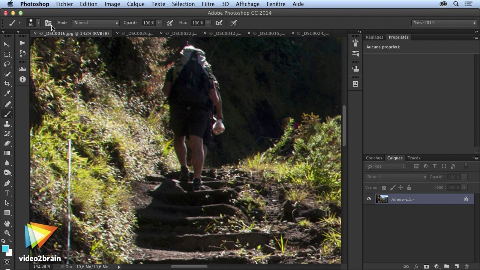480x270 pixels.
Task: Select the Brush tool in toolbox
Action: (x=7, y=114)
